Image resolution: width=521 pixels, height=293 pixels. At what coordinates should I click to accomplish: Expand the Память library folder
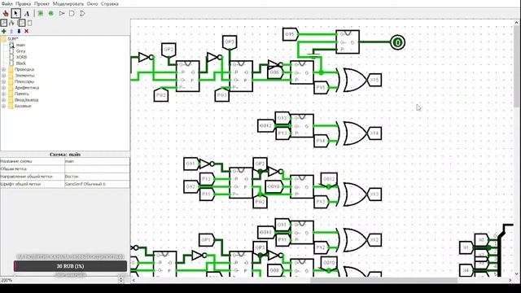tap(3, 94)
